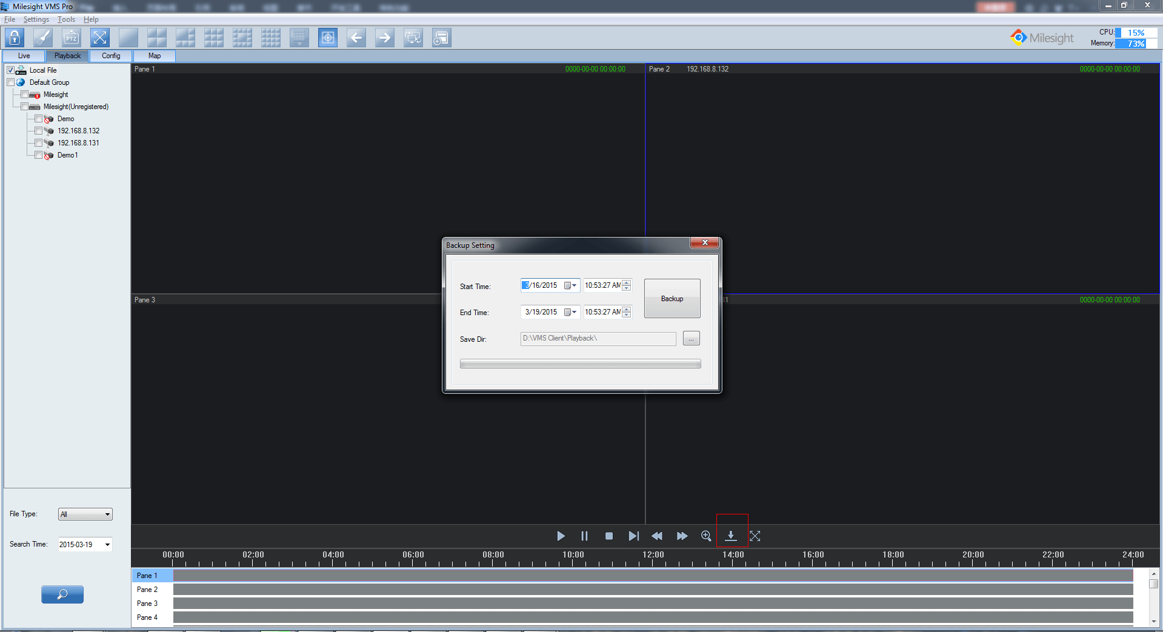Click the Pane 1 timeline track

coord(653,575)
